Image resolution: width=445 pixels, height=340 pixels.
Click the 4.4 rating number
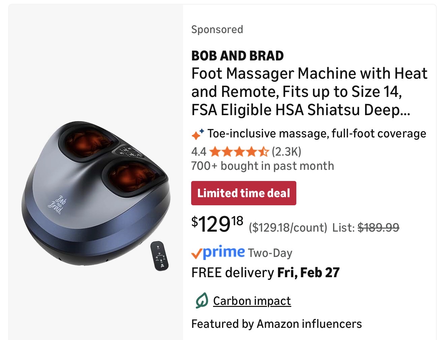[199, 152]
